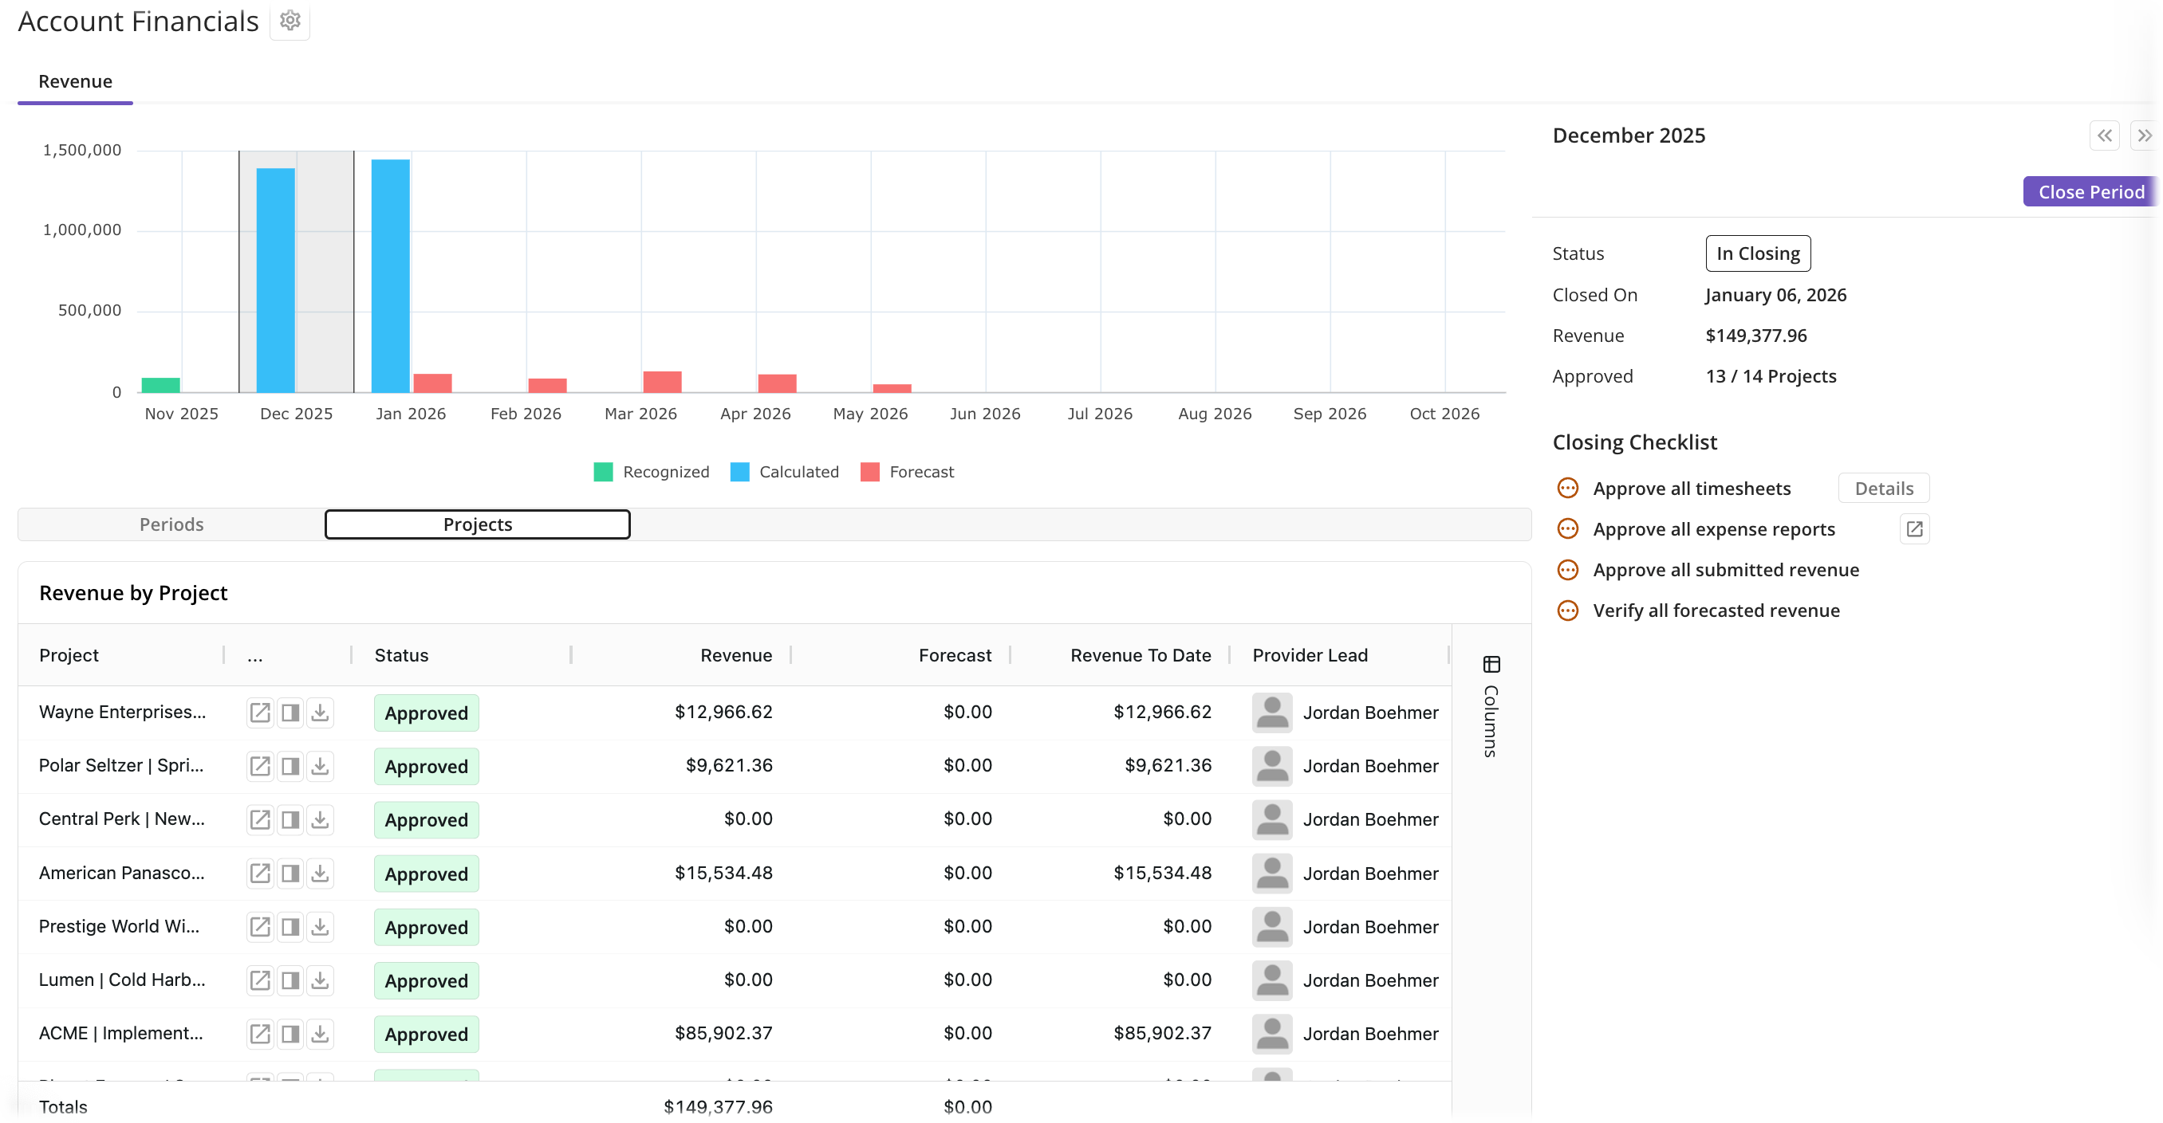2163x1123 pixels.
Task: Download data for Central Perk project
Action: coord(320,819)
